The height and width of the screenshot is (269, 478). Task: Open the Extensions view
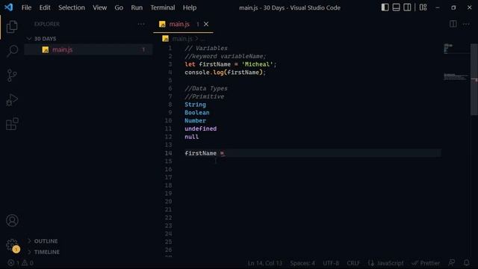pyautogui.click(x=12, y=124)
